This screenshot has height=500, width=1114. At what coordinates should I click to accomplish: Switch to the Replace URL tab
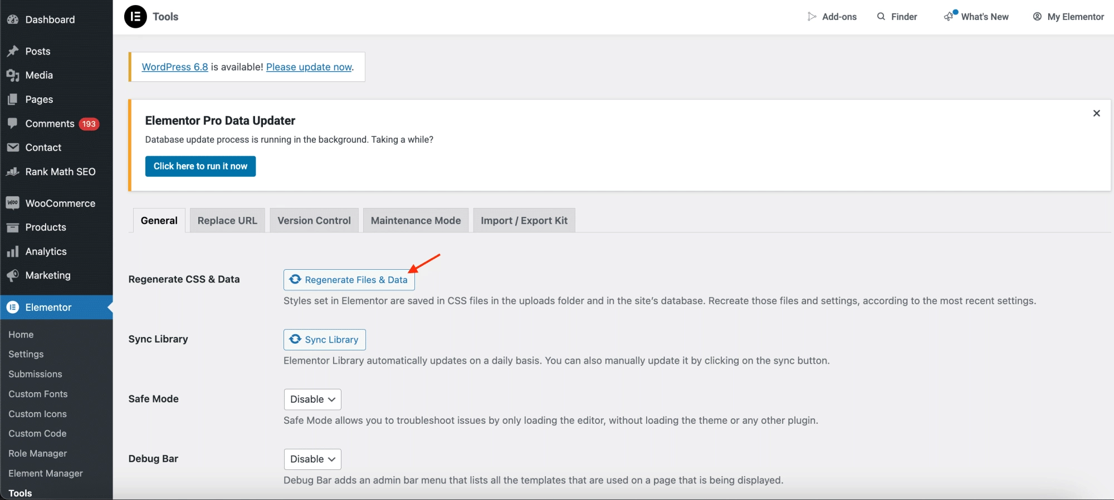(227, 221)
